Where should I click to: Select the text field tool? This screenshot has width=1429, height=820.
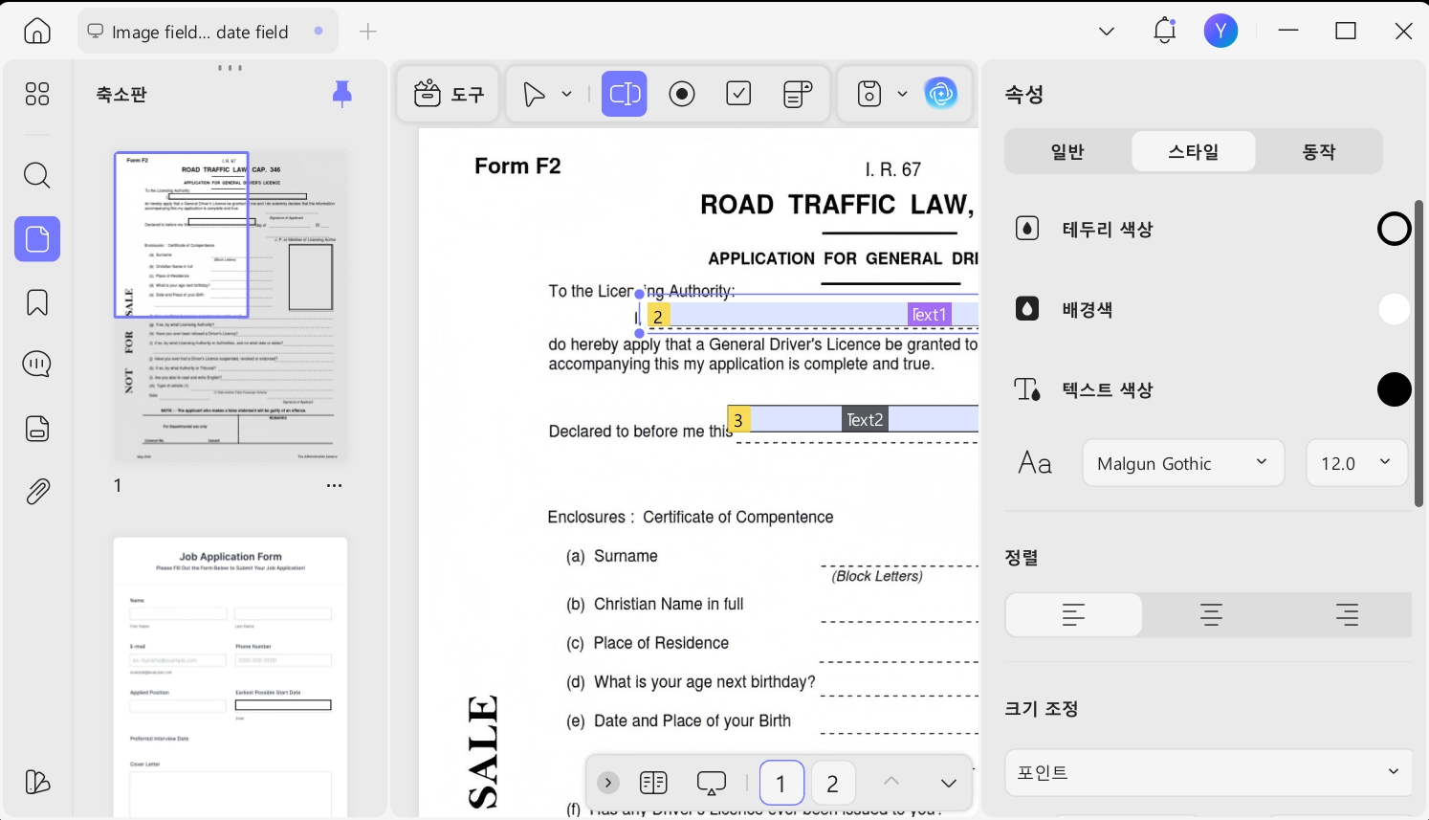(625, 94)
